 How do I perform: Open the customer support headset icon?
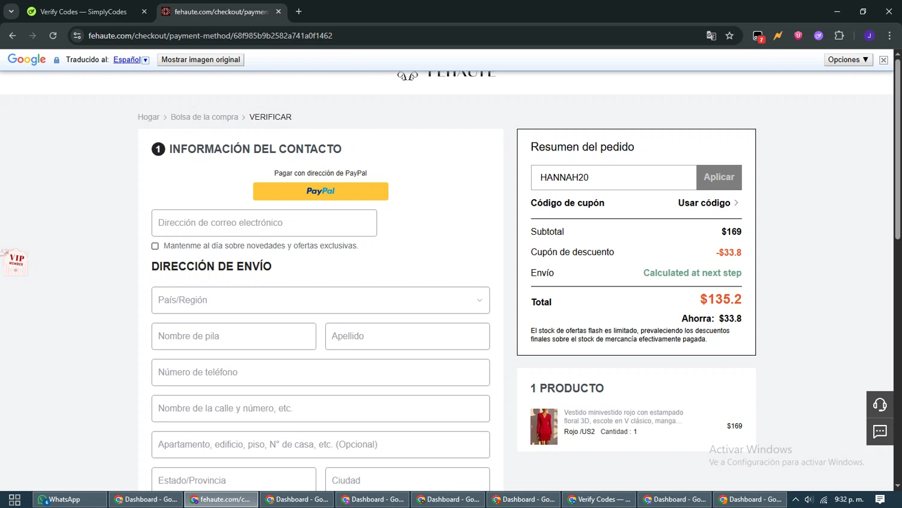click(880, 404)
